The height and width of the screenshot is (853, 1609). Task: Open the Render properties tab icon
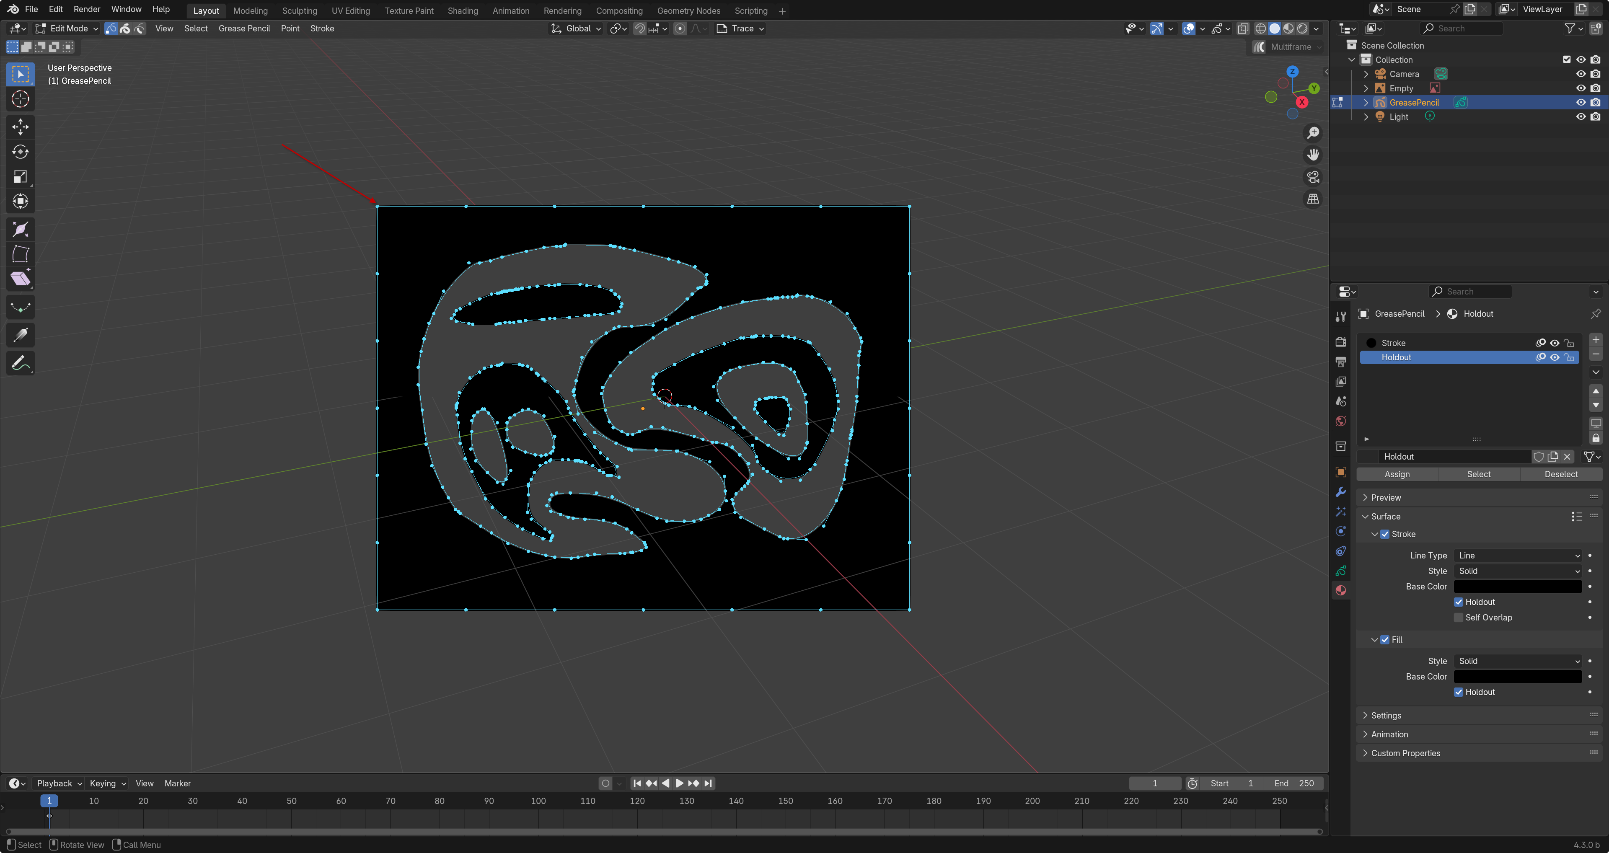1340,341
